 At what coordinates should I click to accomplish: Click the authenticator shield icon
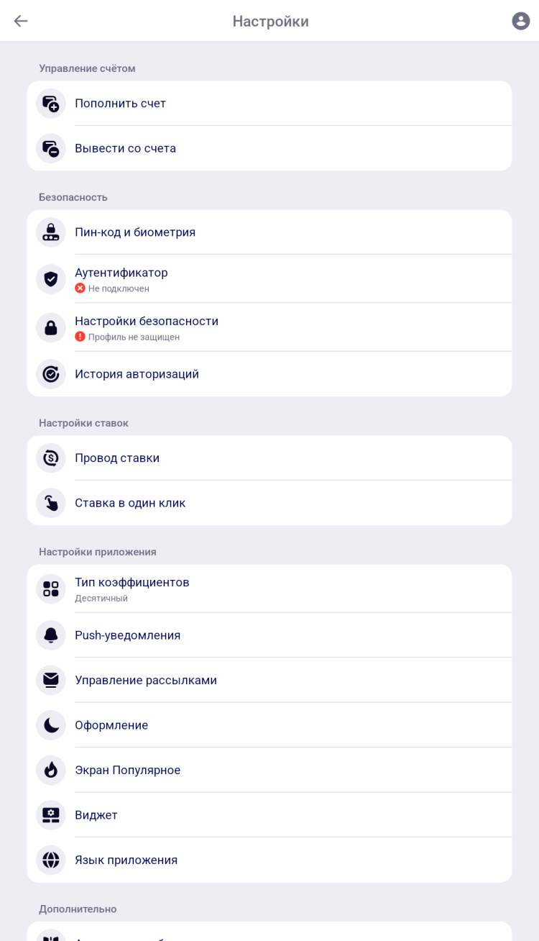[x=51, y=279]
